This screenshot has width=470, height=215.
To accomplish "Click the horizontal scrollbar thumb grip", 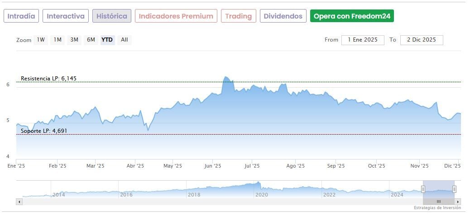I will click(x=438, y=201).
